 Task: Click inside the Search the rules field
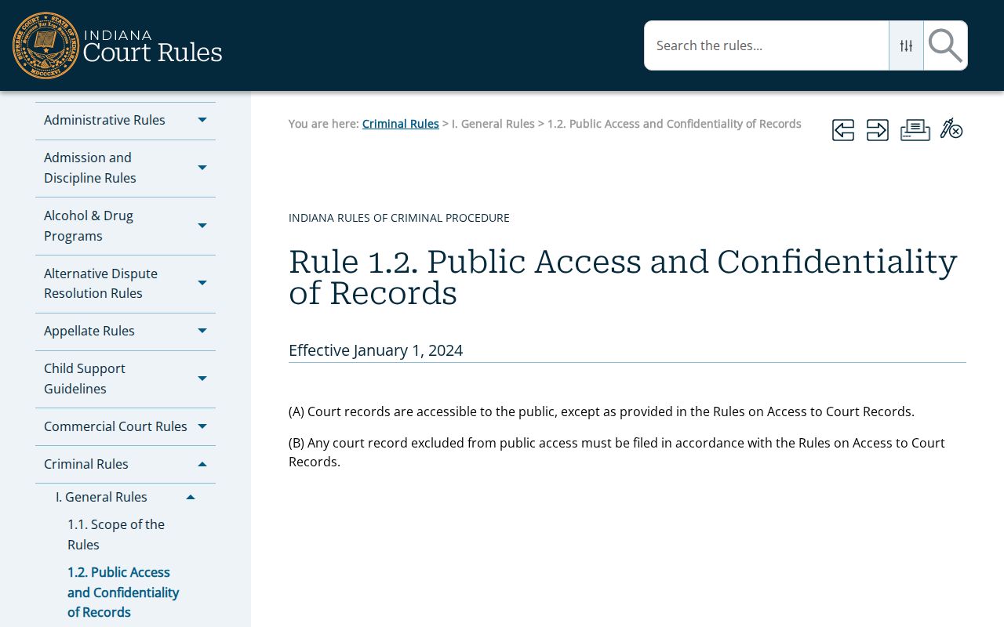[x=766, y=45]
